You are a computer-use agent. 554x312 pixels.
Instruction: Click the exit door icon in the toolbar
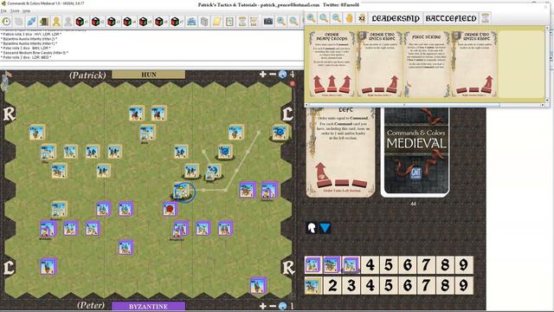[44, 22]
